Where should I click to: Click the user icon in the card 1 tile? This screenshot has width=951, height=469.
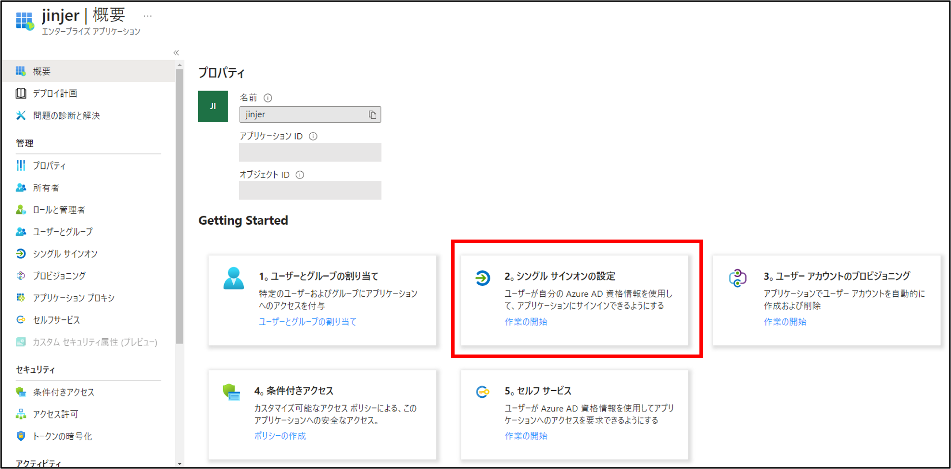pos(233,278)
